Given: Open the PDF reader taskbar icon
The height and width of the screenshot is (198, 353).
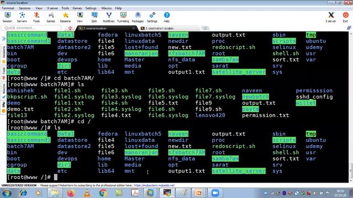Looking at the screenshot, I should click(135, 193).
